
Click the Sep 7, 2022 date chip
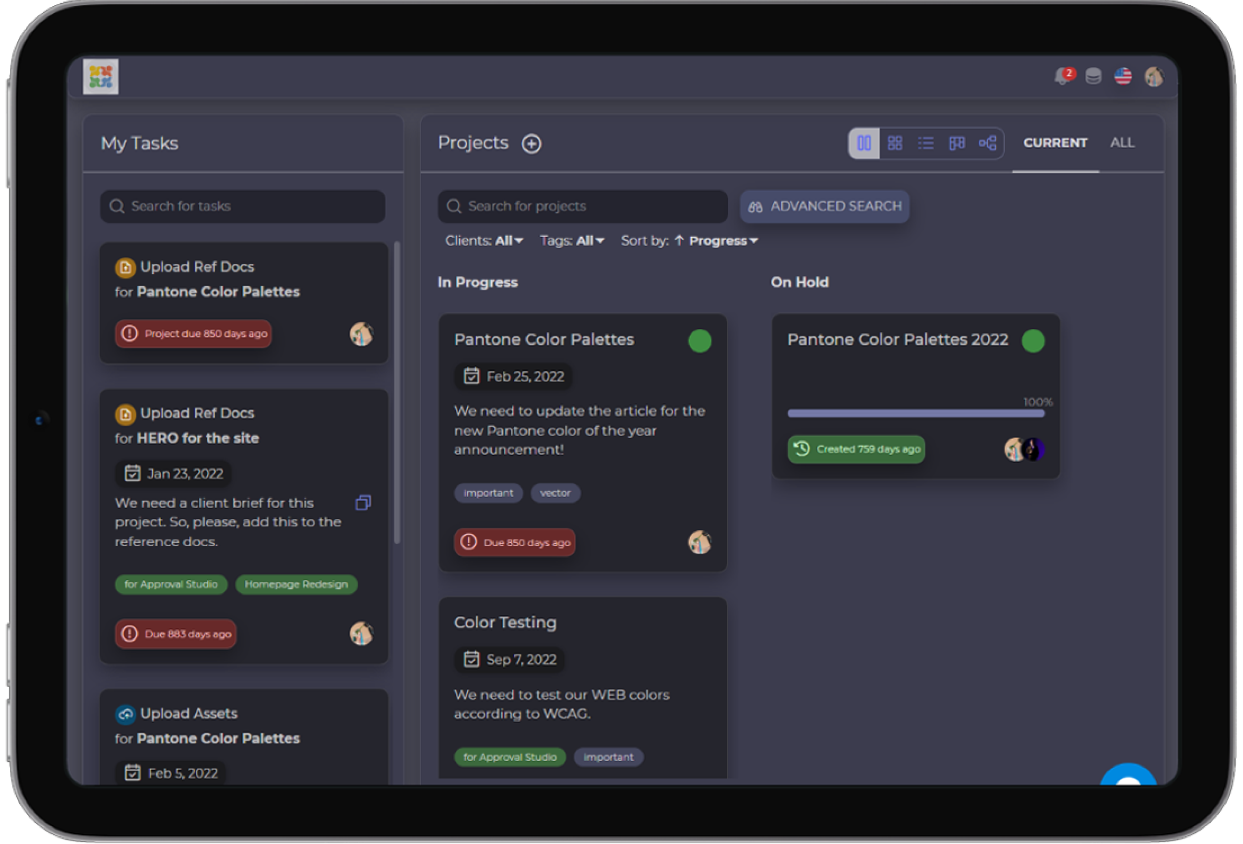(509, 659)
